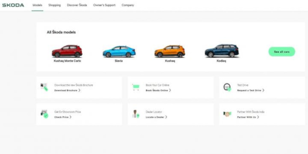Open the Models menu tab
The width and height of the screenshot is (308, 154).
click(37, 5)
